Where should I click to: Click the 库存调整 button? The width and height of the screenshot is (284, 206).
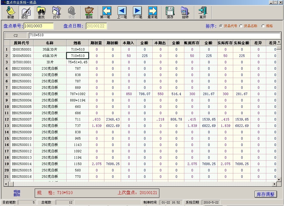[266, 194]
